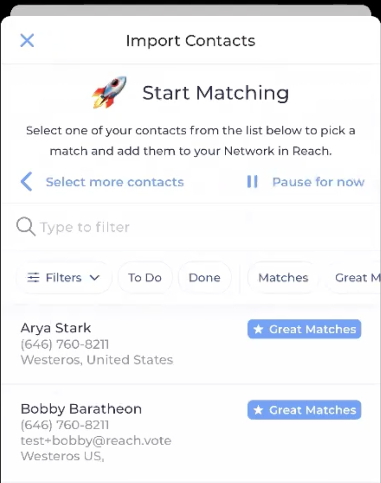Click the pause bars icon
The height and width of the screenshot is (483, 381).
pyautogui.click(x=252, y=182)
